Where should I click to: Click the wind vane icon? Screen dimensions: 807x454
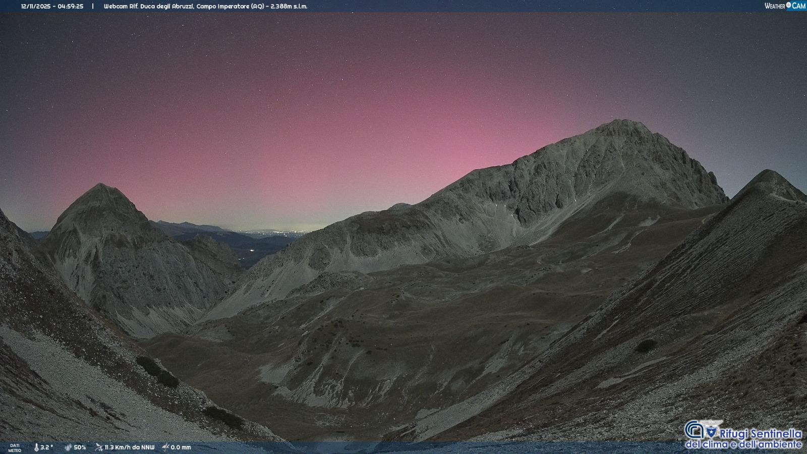(x=99, y=447)
